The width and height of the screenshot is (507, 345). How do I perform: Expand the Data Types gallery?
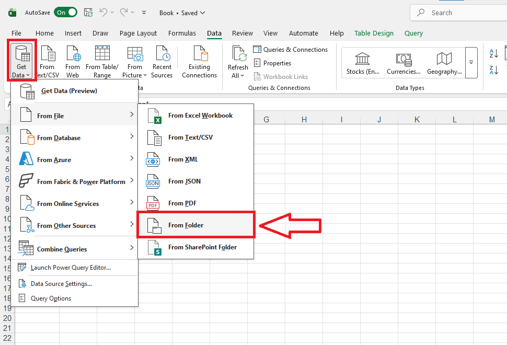coord(471,63)
